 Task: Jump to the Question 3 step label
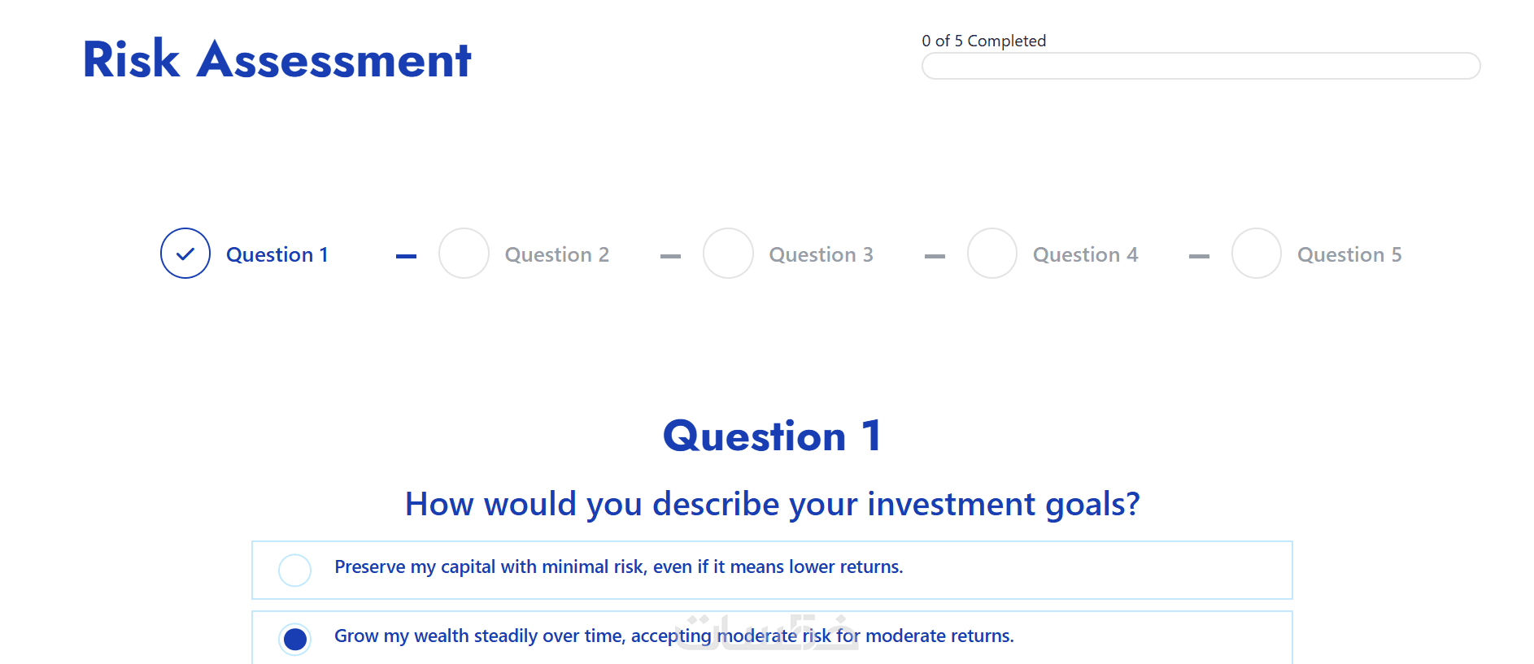821,254
